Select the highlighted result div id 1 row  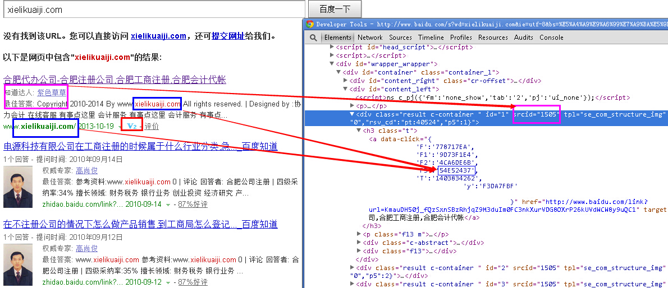click(x=486, y=118)
